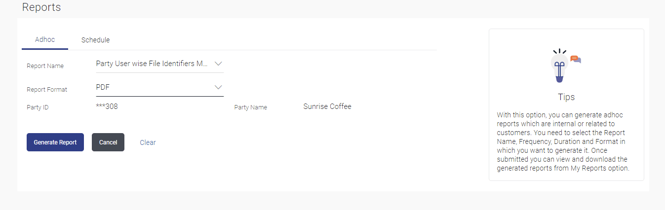Click the Party Name label
The width and height of the screenshot is (665, 210).
coord(250,107)
